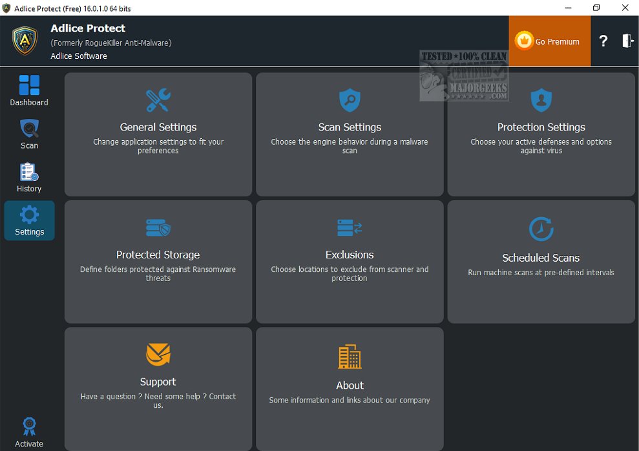Minimize the Adlice Protect window
This screenshot has width=639, height=451.
[568, 8]
